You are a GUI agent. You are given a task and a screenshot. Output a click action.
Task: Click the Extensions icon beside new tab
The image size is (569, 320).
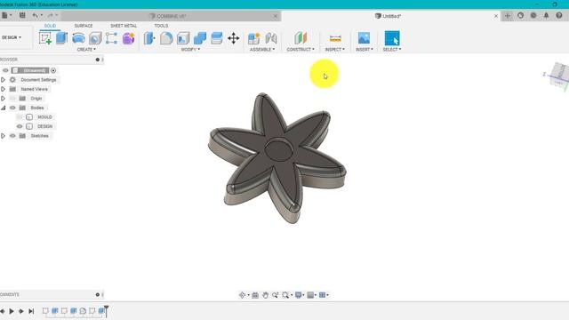520,16
